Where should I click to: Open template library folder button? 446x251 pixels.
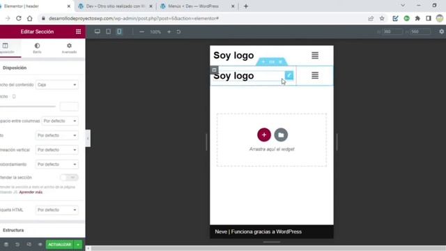click(x=281, y=135)
